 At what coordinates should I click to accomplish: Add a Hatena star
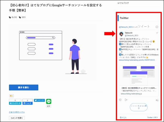[x=11, y=96]
